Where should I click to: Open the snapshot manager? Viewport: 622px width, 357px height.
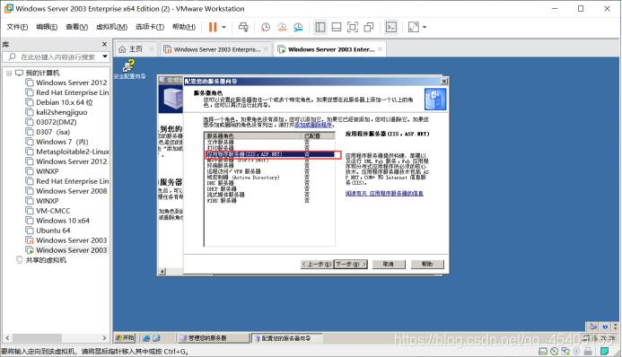tap(298, 27)
